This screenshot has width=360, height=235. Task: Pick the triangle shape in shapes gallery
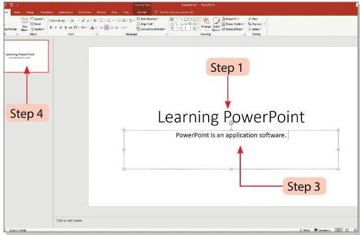(172, 24)
